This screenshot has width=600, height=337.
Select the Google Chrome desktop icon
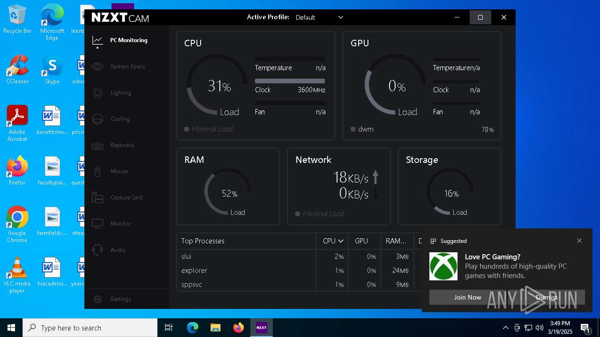coord(17,225)
